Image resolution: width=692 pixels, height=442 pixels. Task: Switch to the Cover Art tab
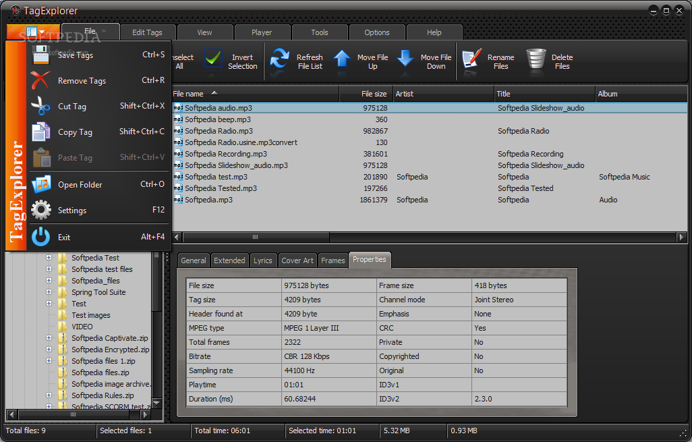click(x=297, y=260)
